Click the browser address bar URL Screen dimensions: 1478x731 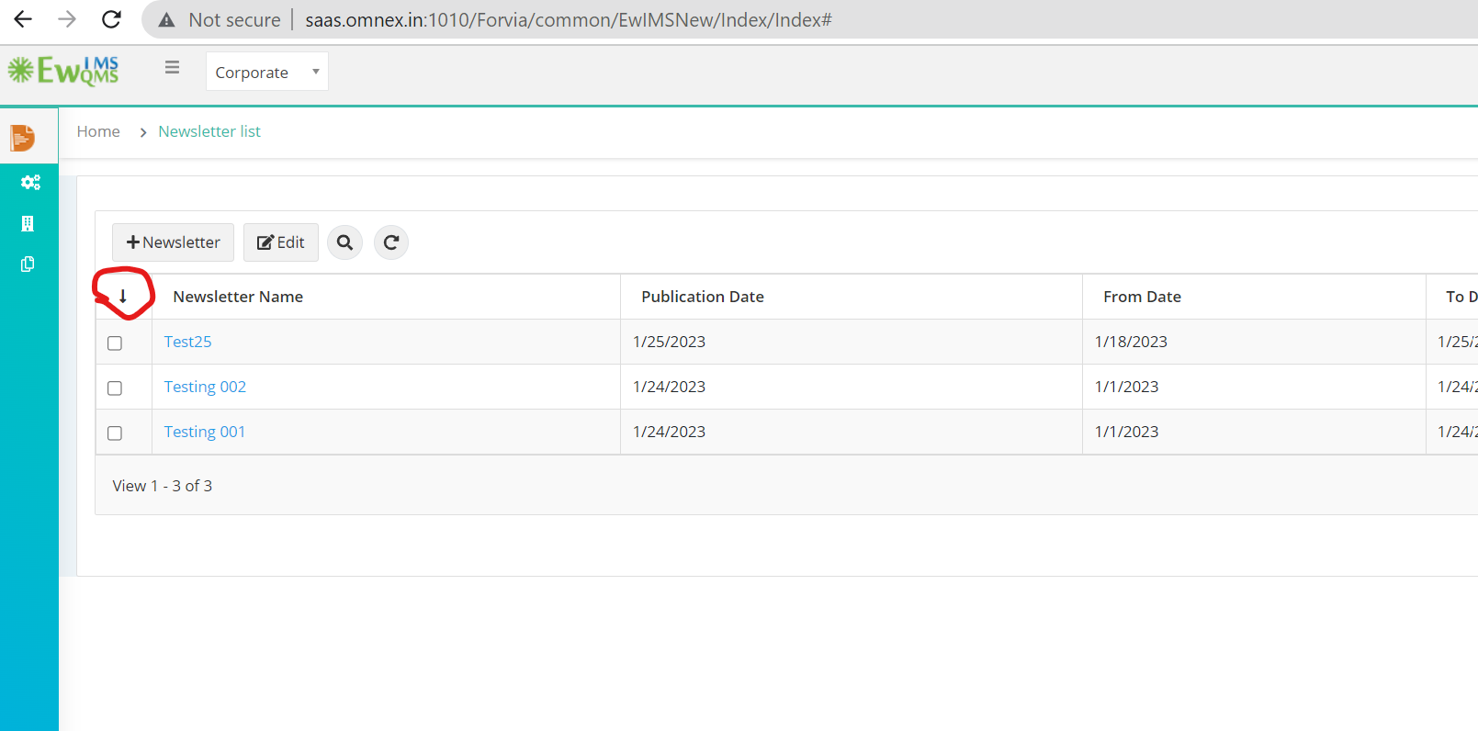568,20
